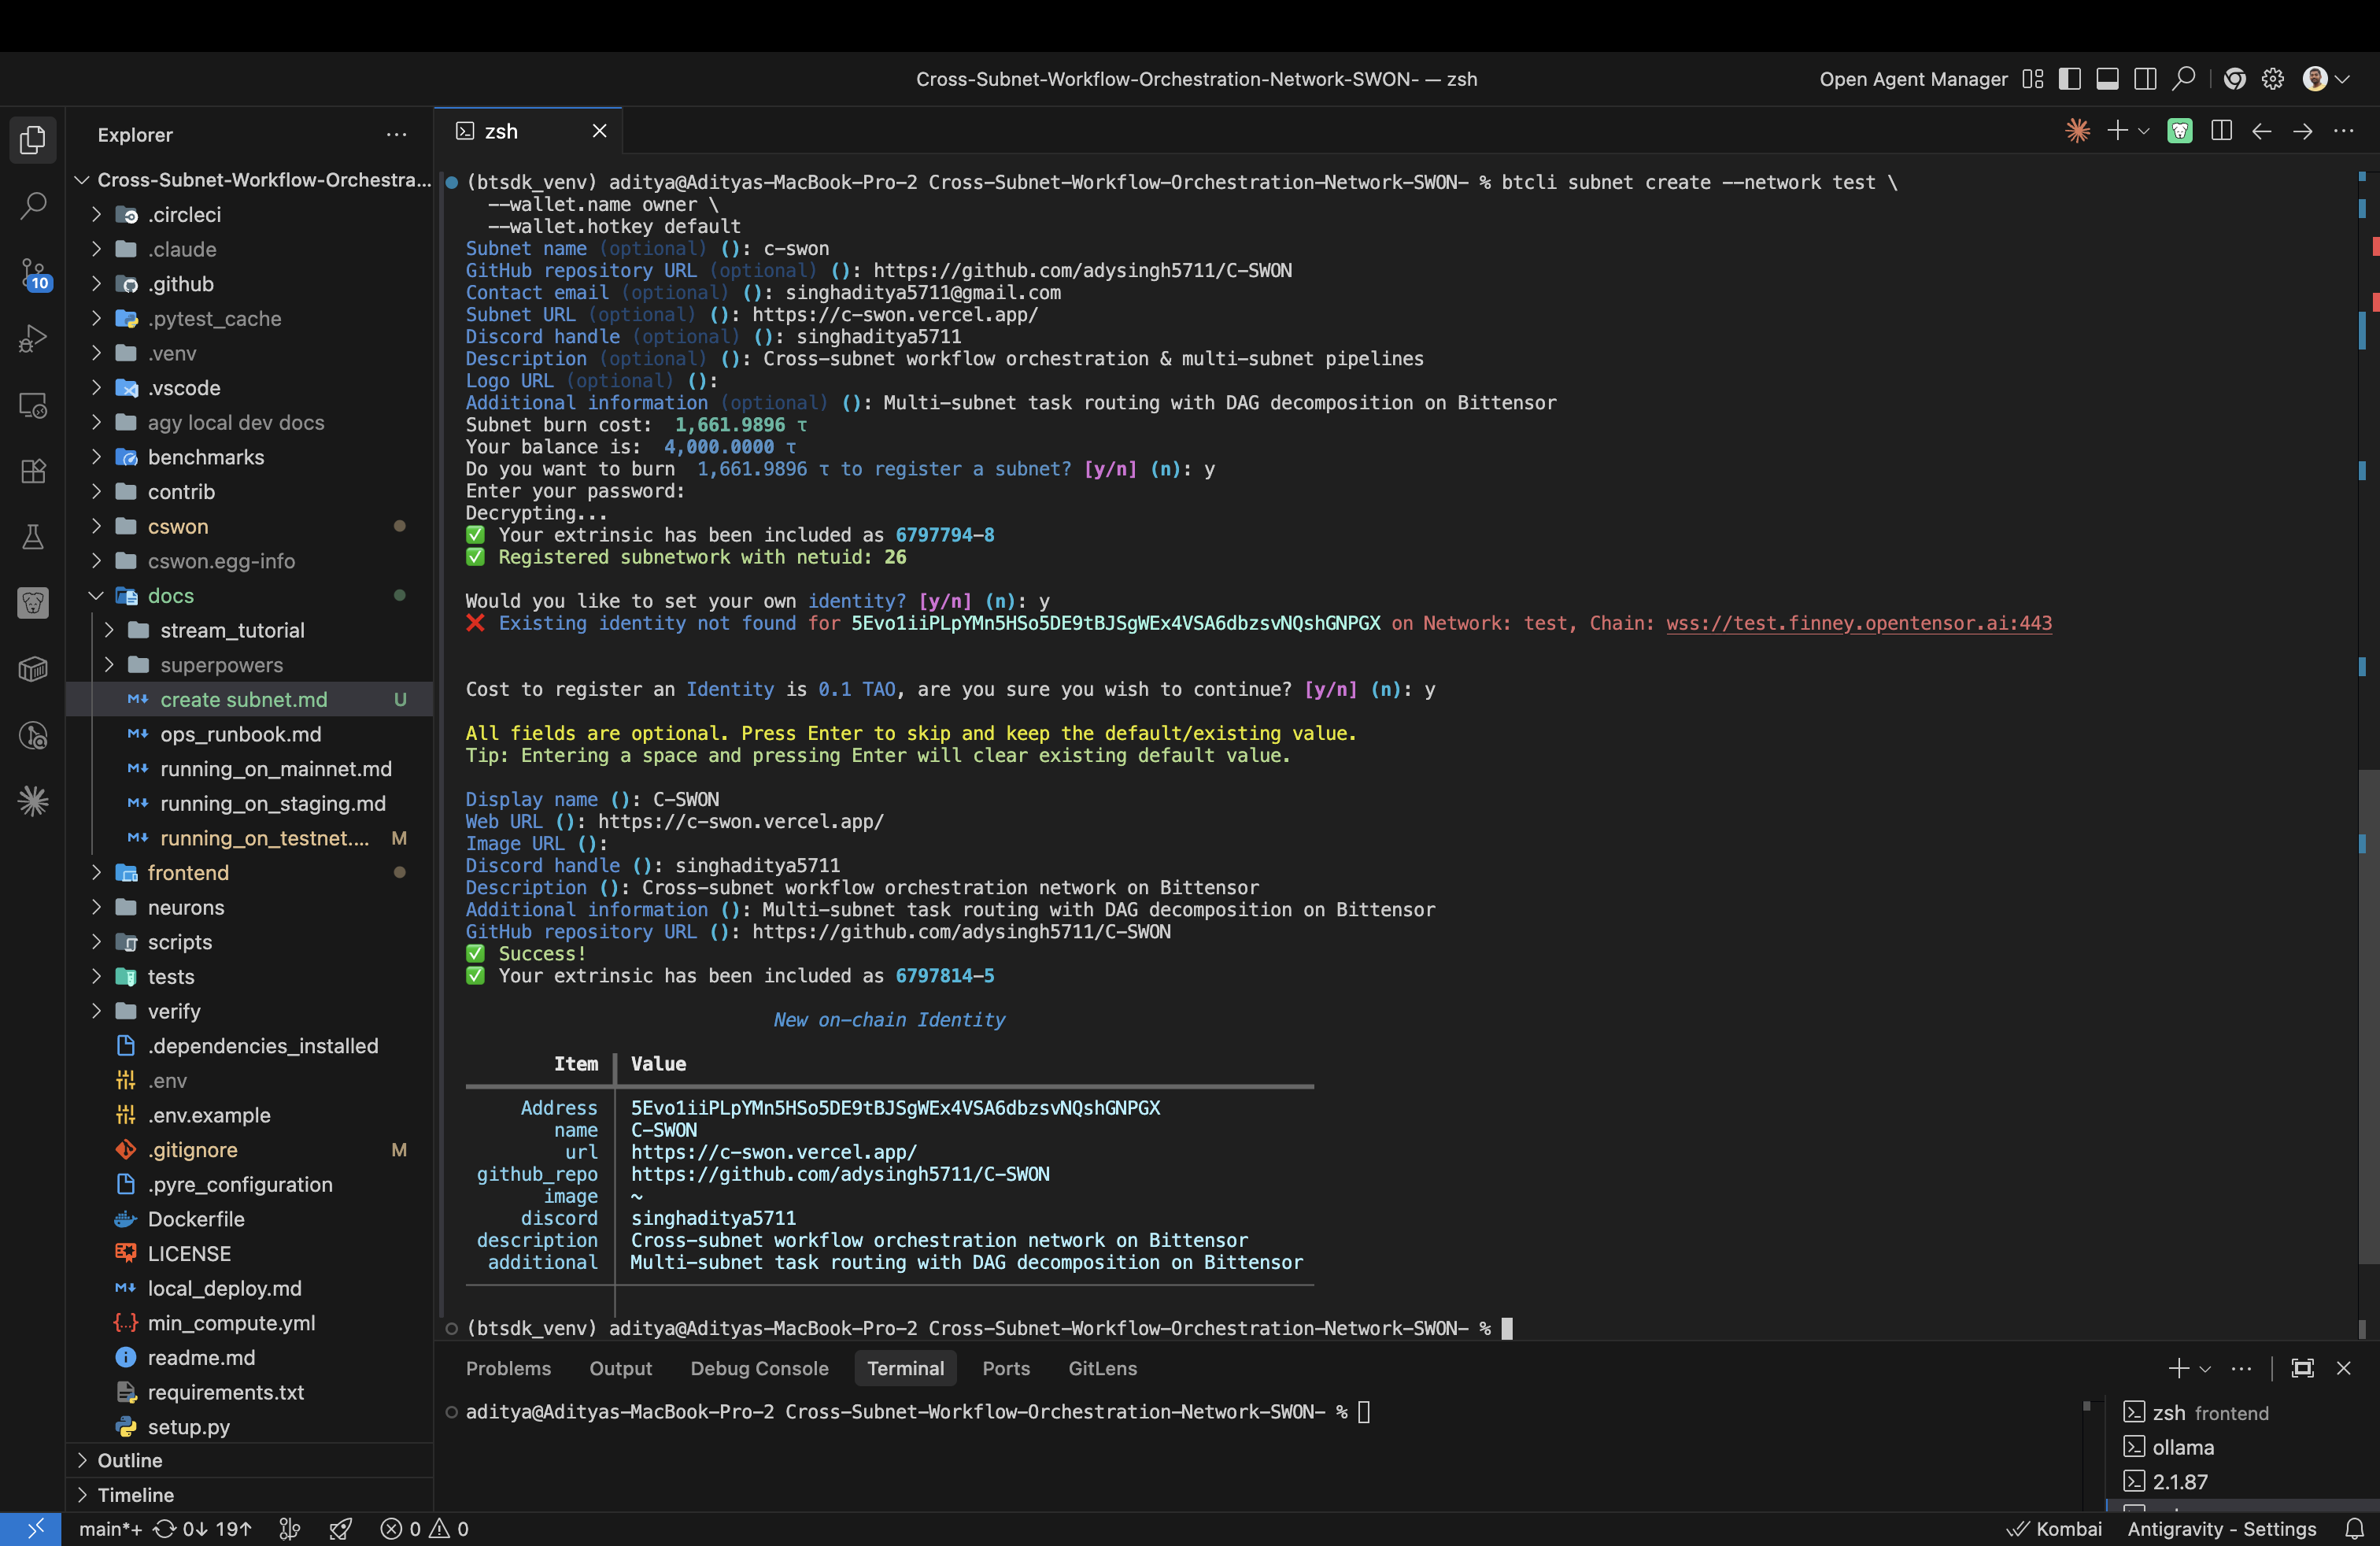Click the settings gear in title bar
This screenshot has width=2380, height=1546.
pyautogui.click(x=2273, y=79)
